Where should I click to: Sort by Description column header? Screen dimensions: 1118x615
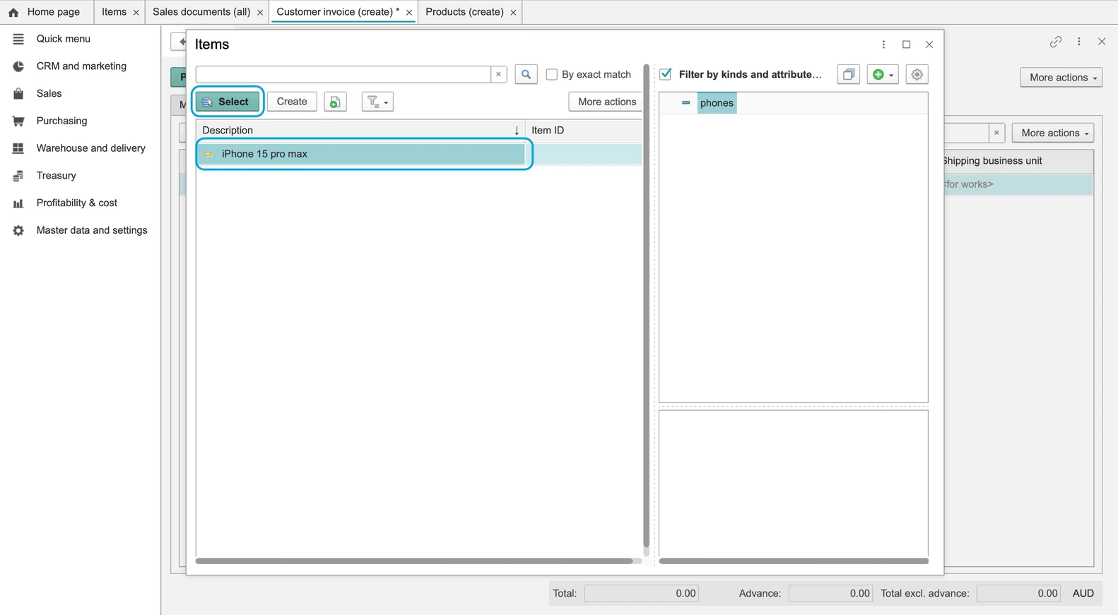360,130
